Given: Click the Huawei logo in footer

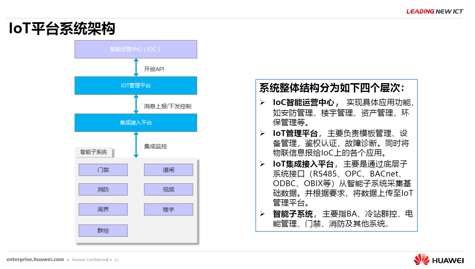Looking at the screenshot, I should [x=438, y=259].
